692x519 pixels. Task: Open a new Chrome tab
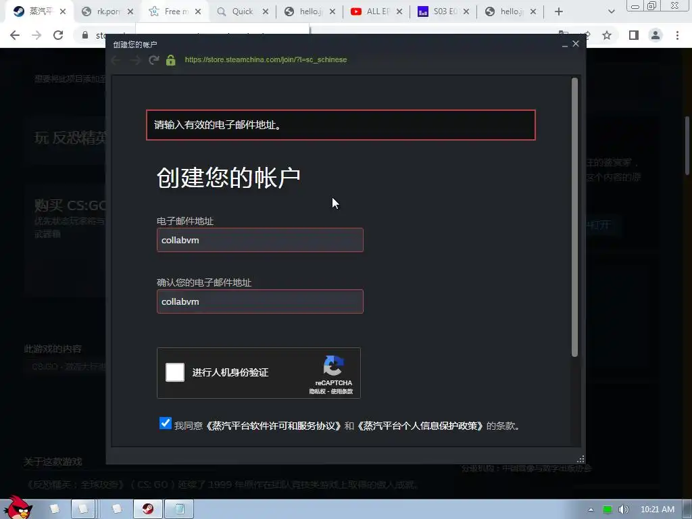coord(559,11)
